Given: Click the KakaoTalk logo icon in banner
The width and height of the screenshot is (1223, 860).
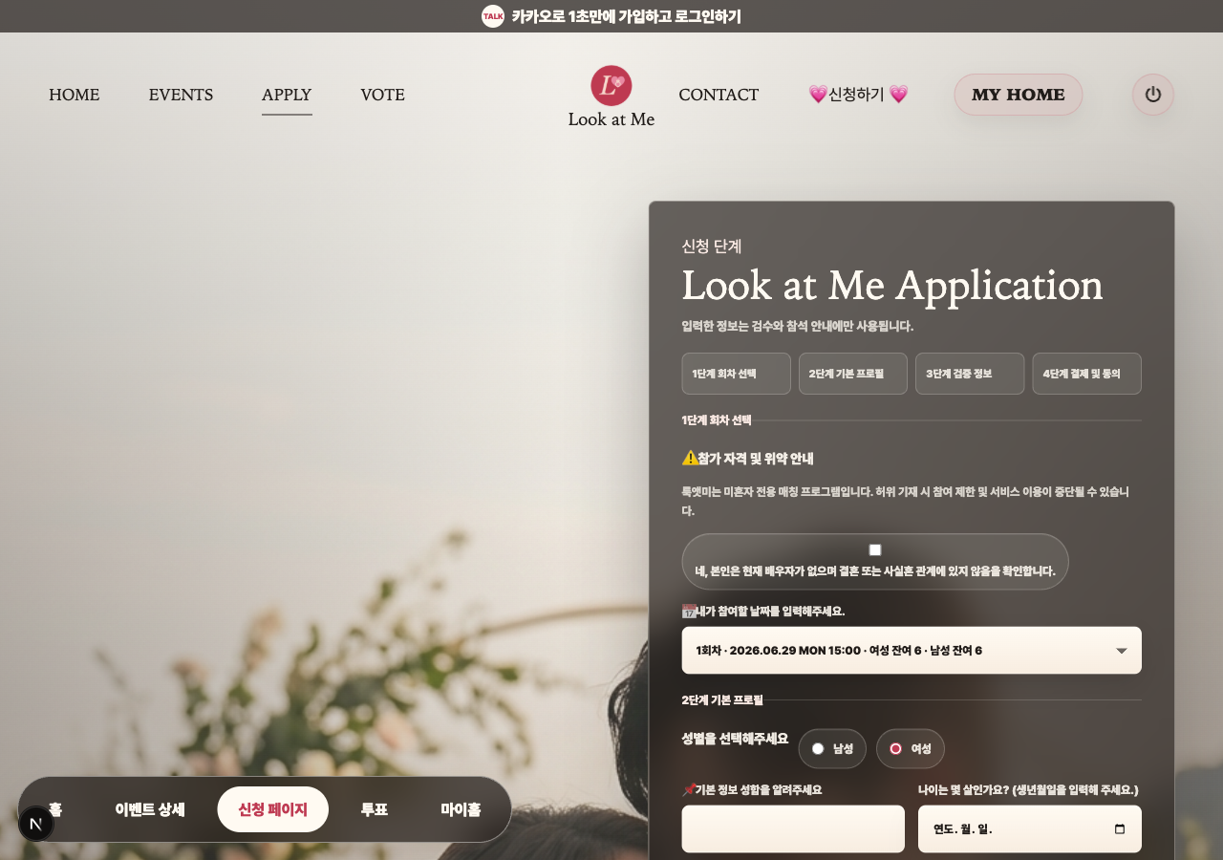Looking at the screenshot, I should (493, 16).
